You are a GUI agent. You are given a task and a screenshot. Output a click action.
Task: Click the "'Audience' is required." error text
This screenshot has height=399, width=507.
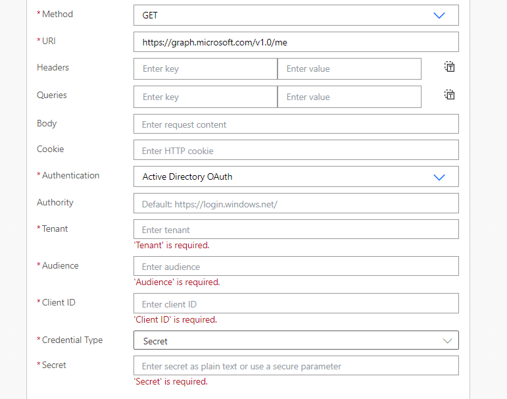(177, 282)
